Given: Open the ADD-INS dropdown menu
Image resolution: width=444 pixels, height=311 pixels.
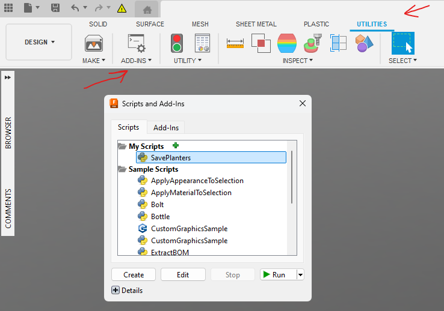Looking at the screenshot, I should pyautogui.click(x=136, y=61).
